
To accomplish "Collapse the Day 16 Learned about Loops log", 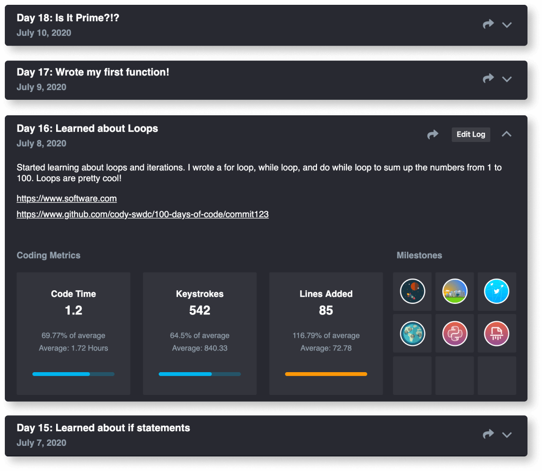I will [507, 134].
